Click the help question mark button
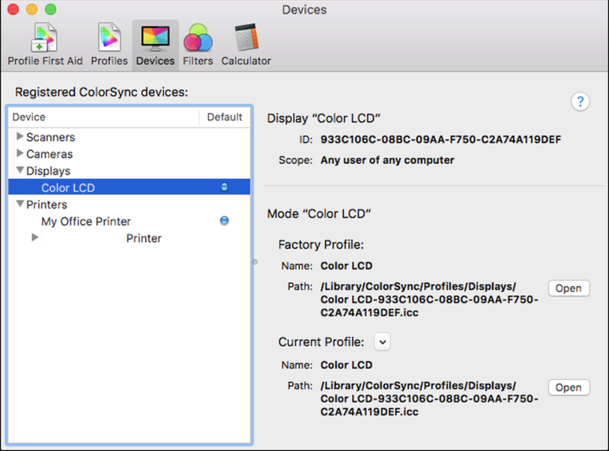Viewport: 609px width, 451px height. [x=580, y=101]
